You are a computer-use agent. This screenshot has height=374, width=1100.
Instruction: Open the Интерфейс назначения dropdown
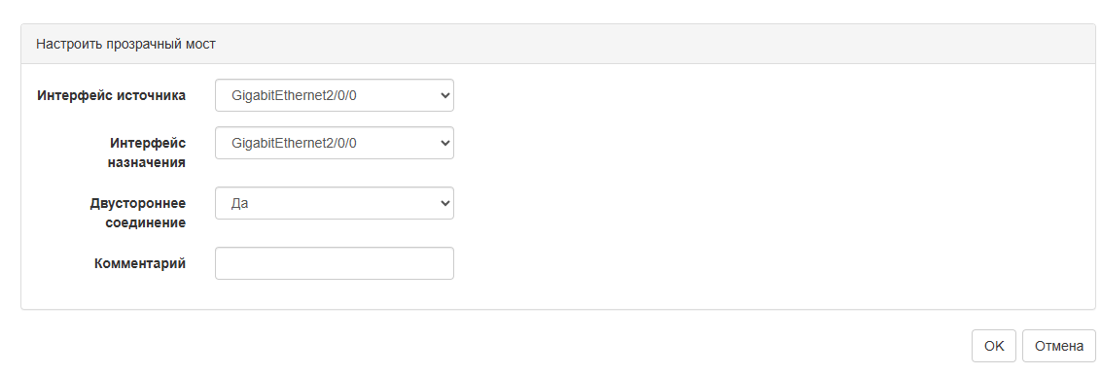pyautogui.click(x=334, y=143)
